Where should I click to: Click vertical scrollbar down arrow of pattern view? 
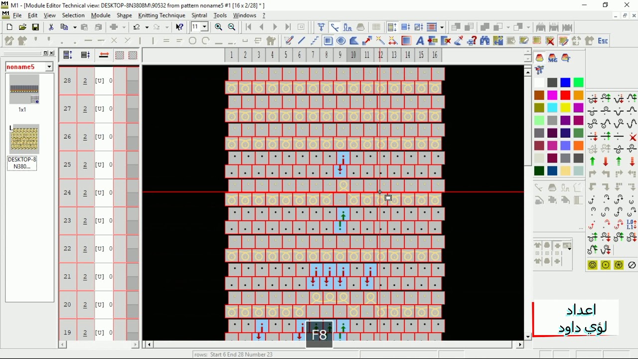click(528, 337)
